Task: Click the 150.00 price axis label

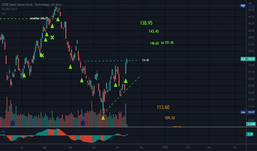Action: 251,10
